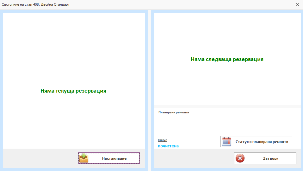Screen dimensions: 303x171
Task: Click the gray separator strip above Планирани ремонти
Action: coord(227,106)
